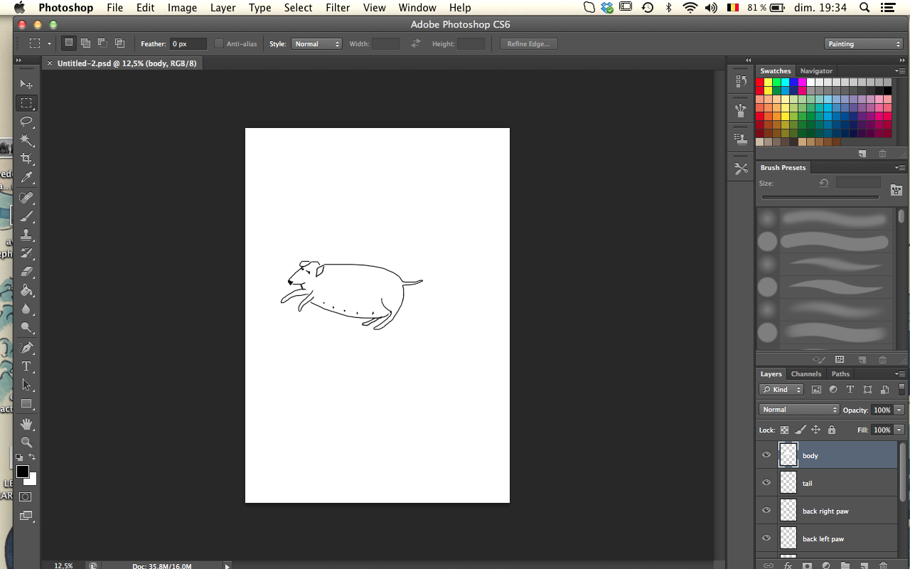Click the Feather input field

[188, 44]
